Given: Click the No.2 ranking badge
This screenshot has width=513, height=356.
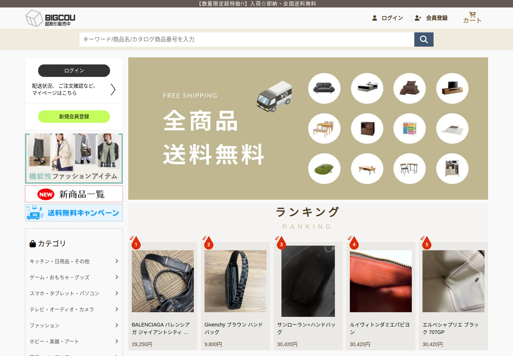Looking at the screenshot, I should pos(208,242).
